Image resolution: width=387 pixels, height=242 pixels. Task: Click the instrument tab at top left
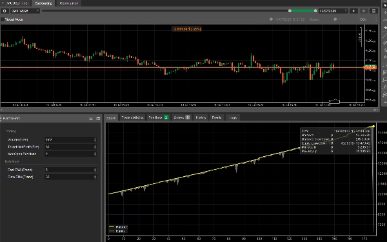click(x=15, y=3)
